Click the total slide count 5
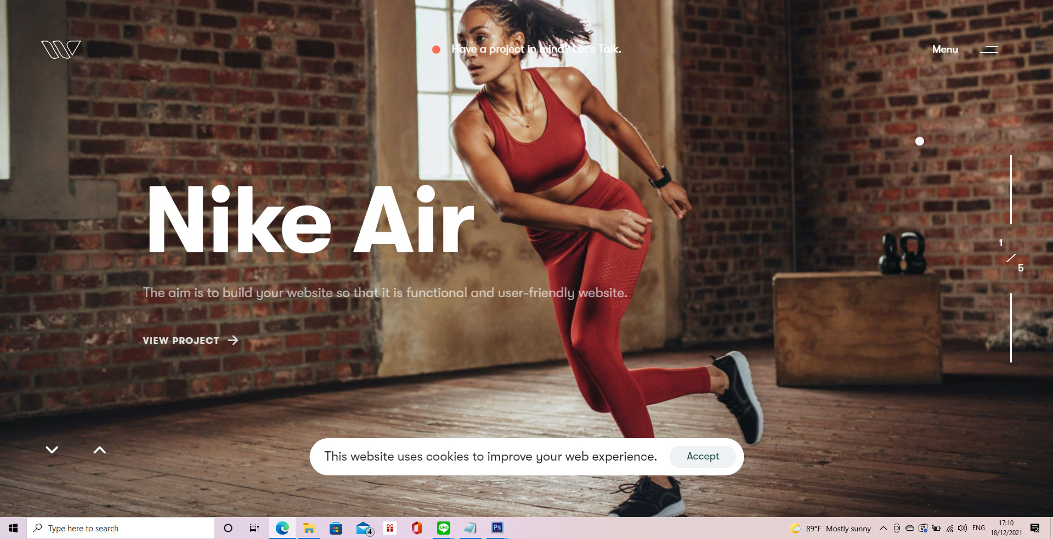The image size is (1053, 539). coord(1021,268)
